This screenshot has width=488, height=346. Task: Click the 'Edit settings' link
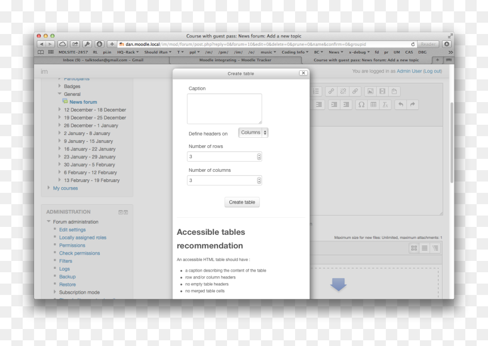pyautogui.click(x=73, y=230)
